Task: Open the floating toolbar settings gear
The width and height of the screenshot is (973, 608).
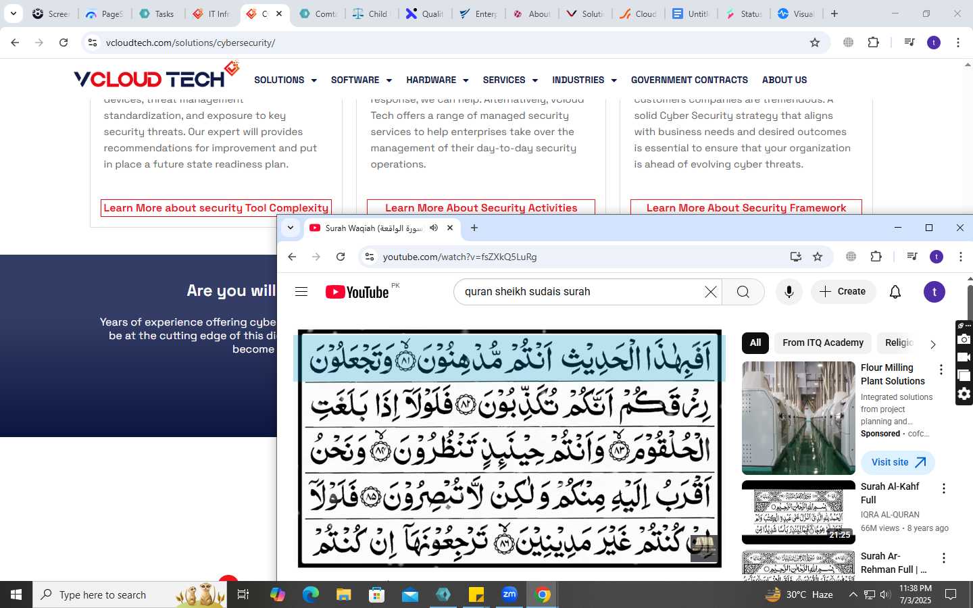Action: coord(964,394)
